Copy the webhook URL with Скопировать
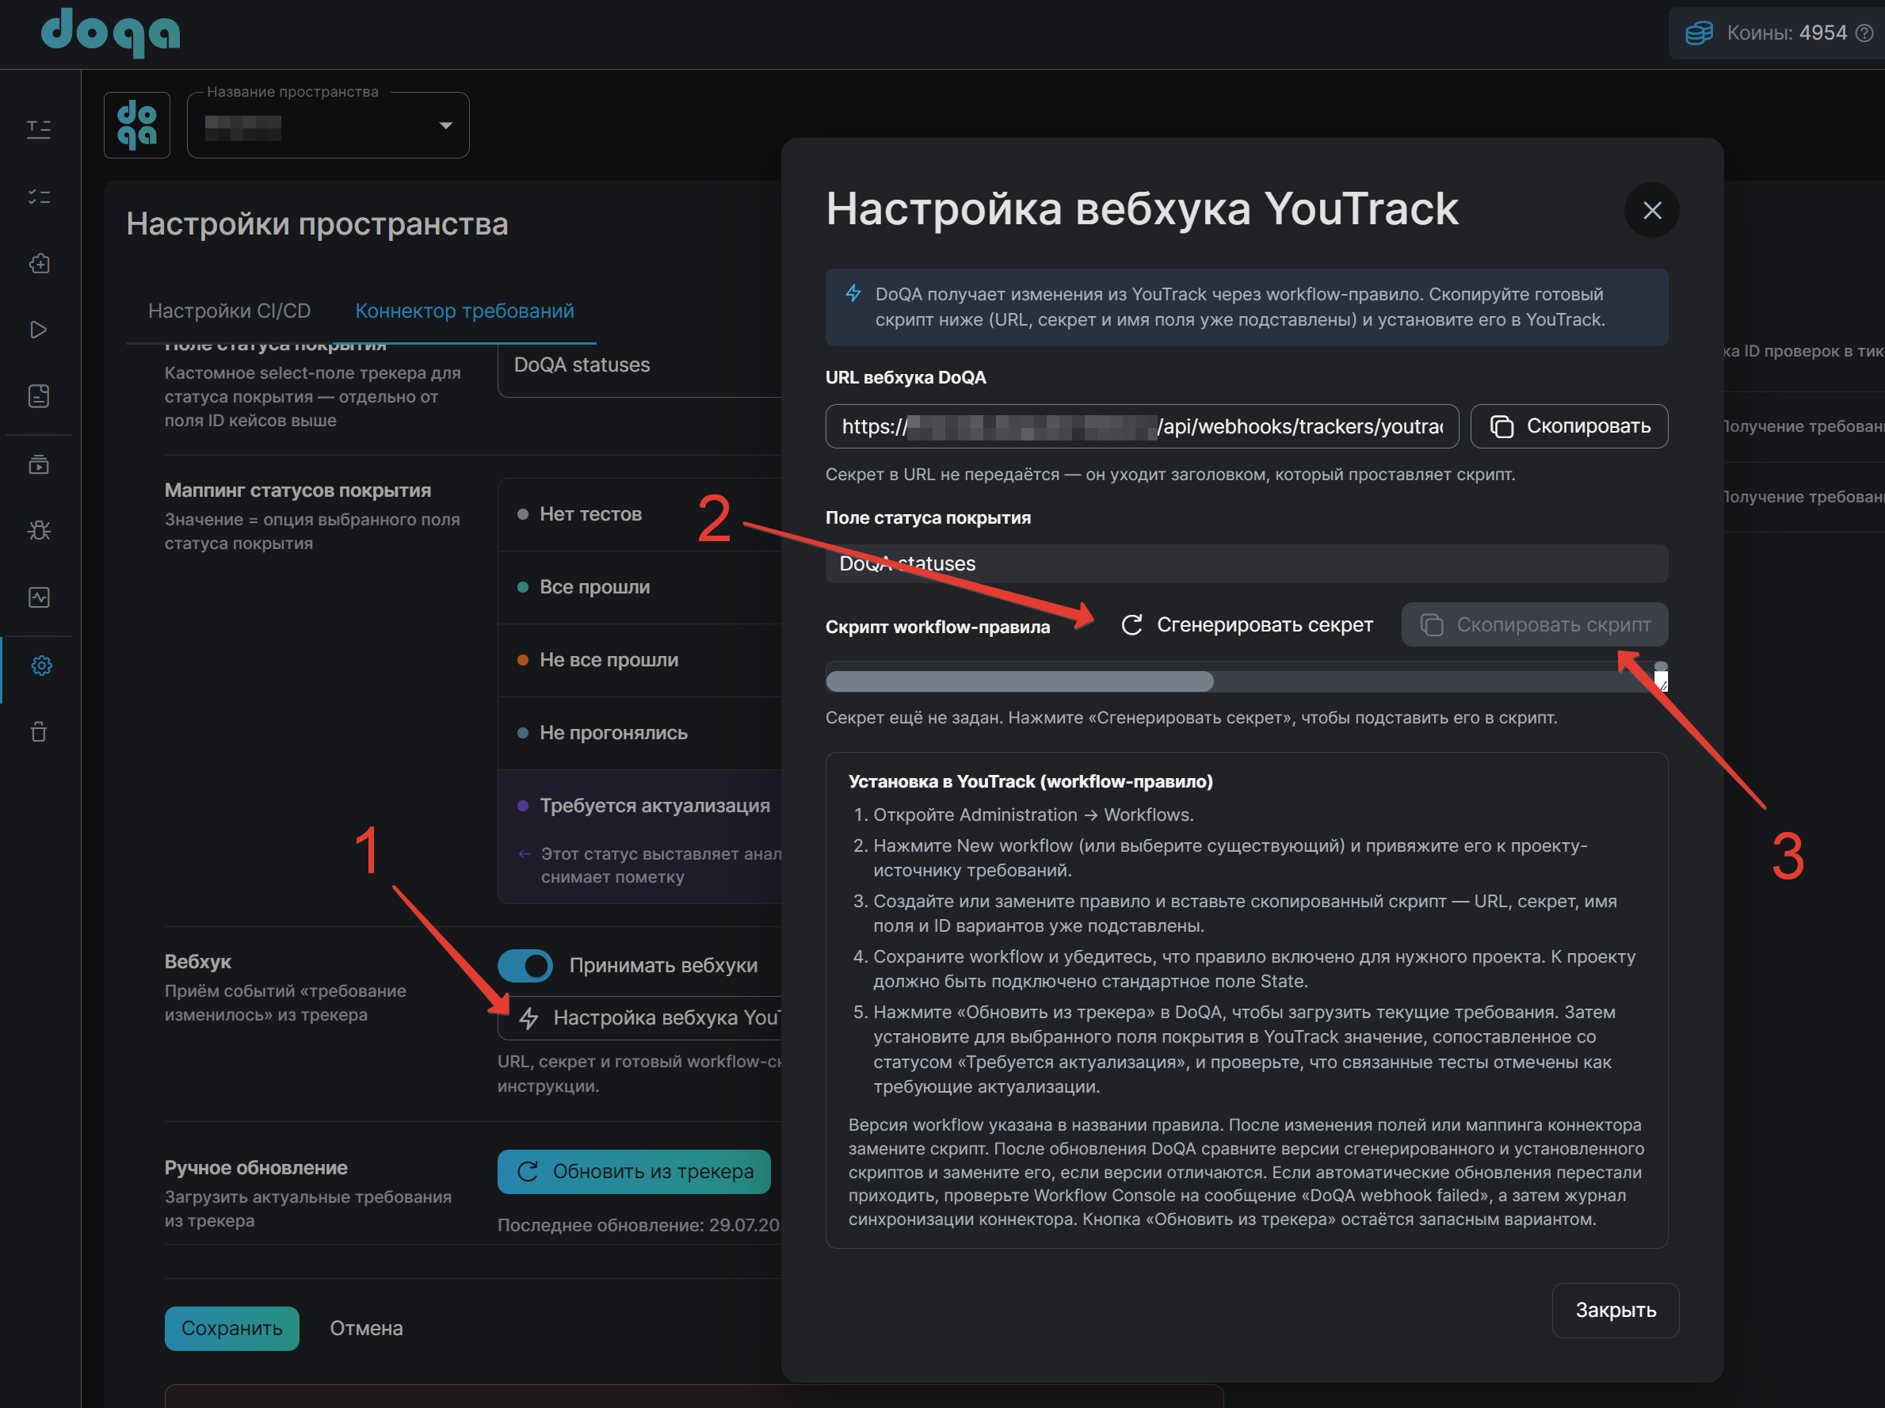Viewport: 1885px width, 1408px height. (x=1569, y=426)
